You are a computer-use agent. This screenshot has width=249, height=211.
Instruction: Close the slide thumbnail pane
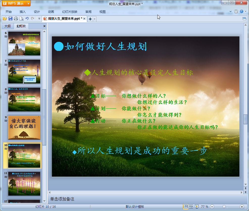44,26
